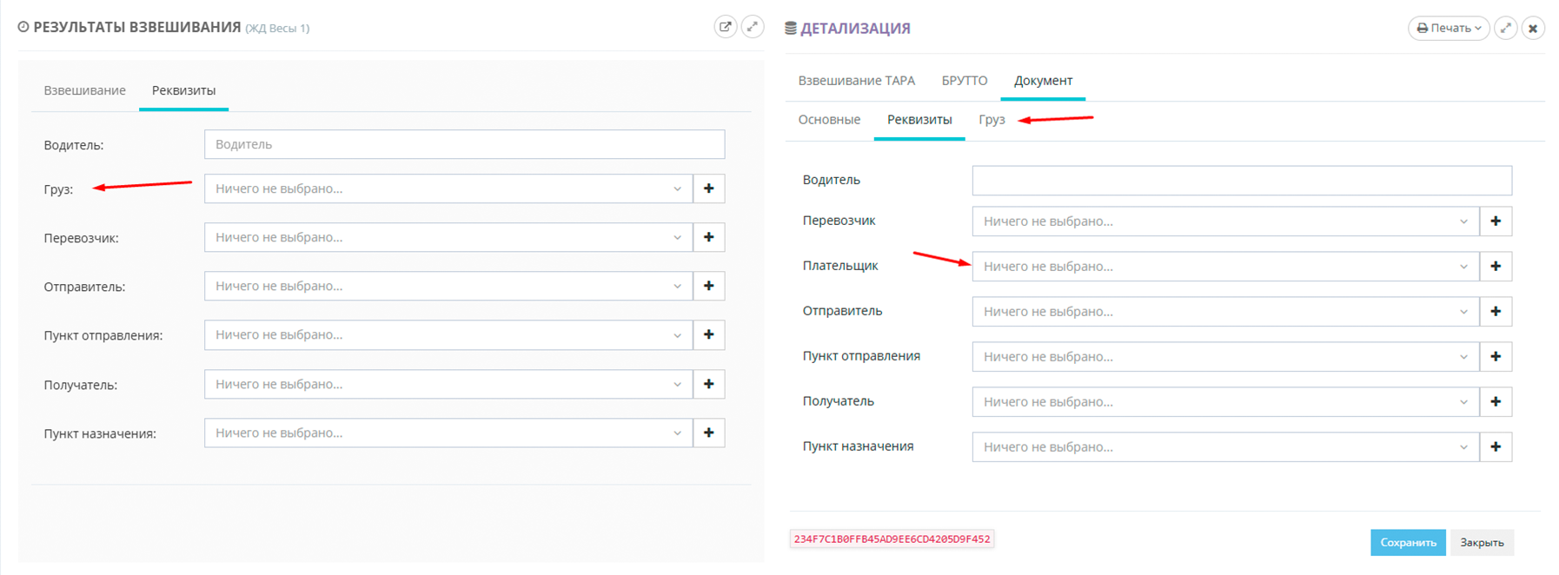Viewport: 1559px width, 575px height.
Task: Click the Сохранить button
Action: 1408,542
